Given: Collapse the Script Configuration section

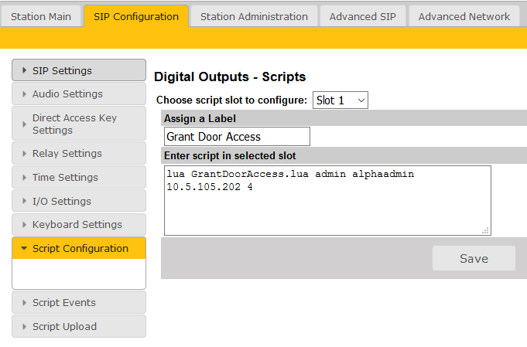Looking at the screenshot, I should (x=79, y=249).
